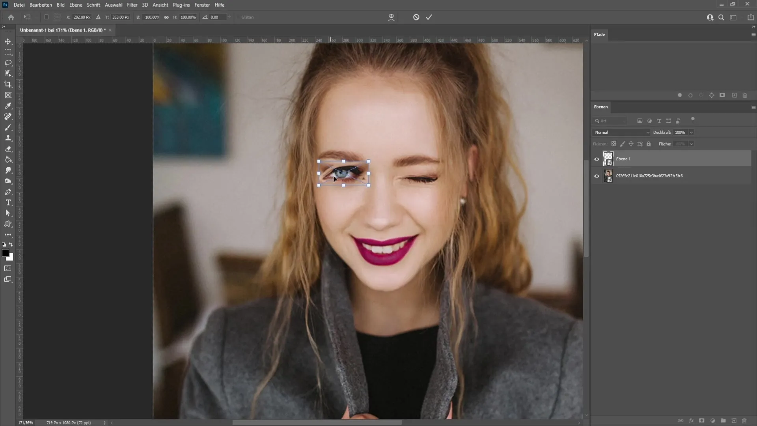Toggle visibility of Ebene 1
Image resolution: width=757 pixels, height=426 pixels.
click(x=597, y=159)
